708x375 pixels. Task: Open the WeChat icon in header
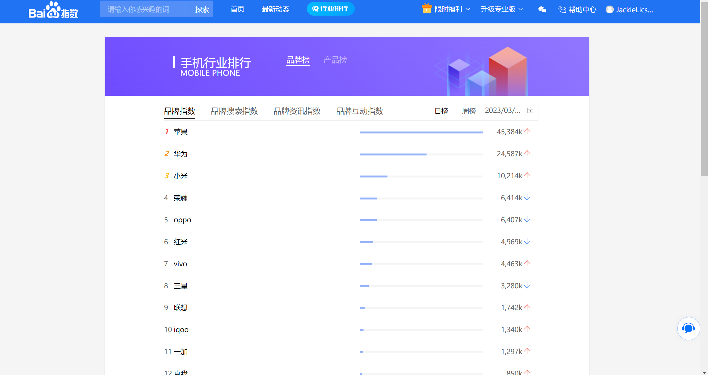542,9
